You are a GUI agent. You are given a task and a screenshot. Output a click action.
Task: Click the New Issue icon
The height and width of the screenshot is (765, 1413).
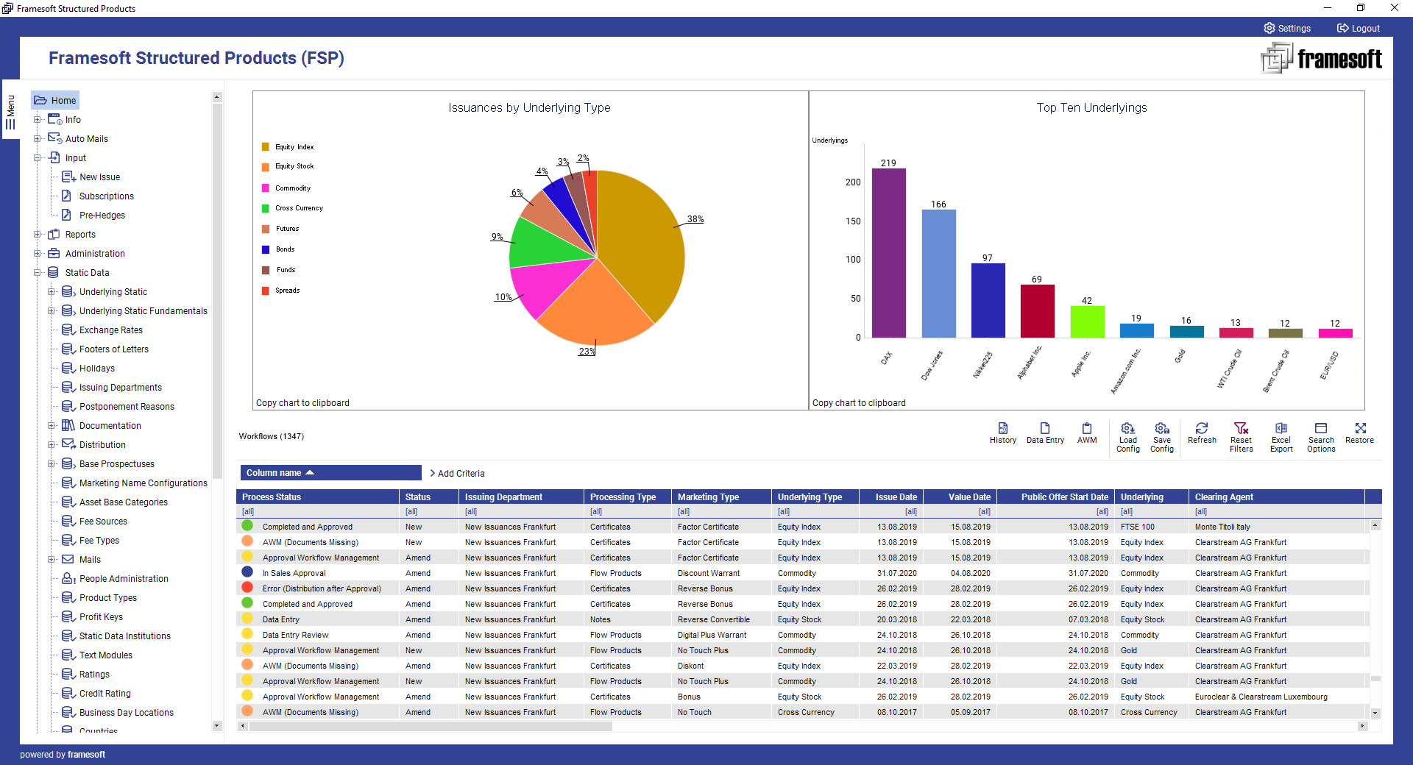click(68, 177)
